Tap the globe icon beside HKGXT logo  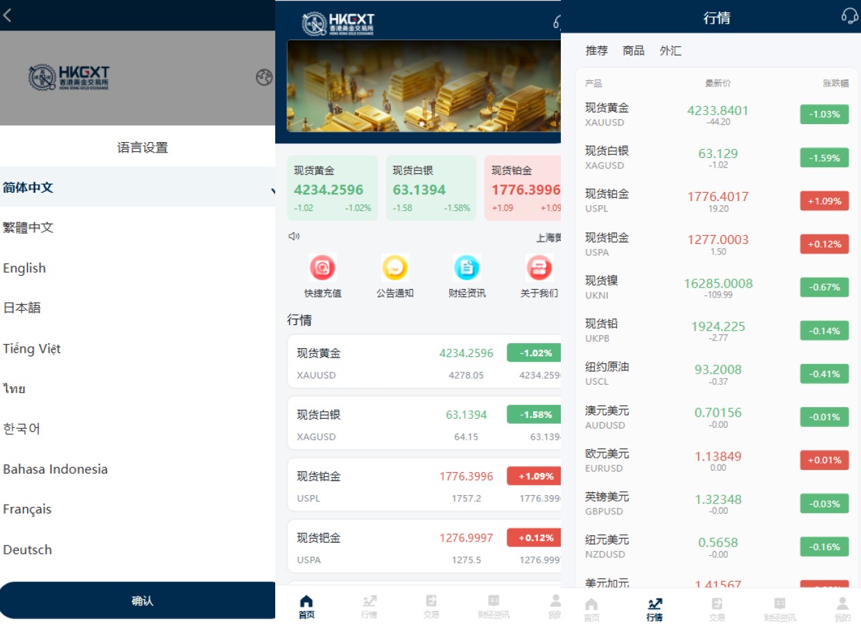click(264, 78)
